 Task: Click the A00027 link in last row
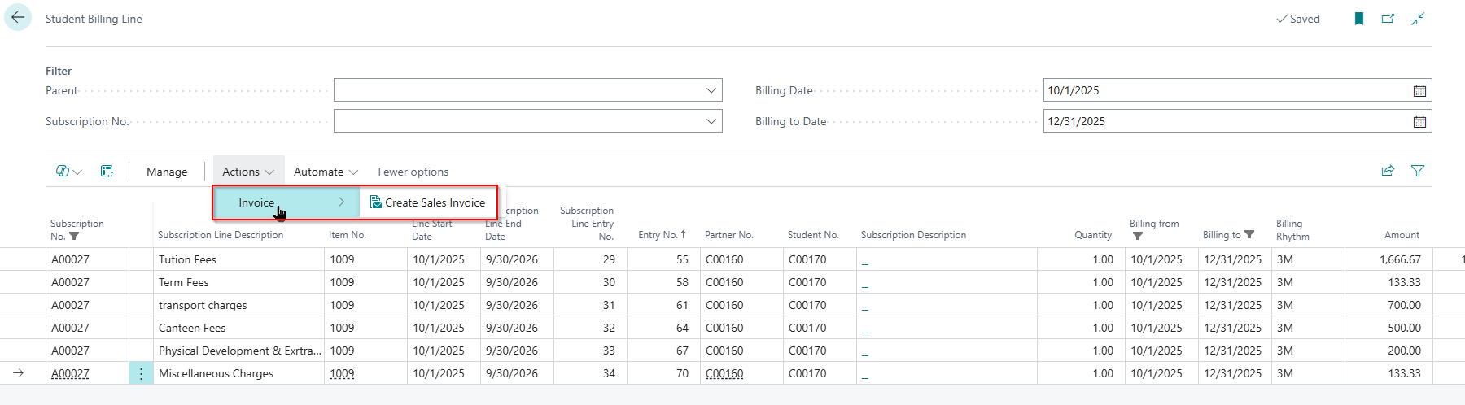[x=70, y=374]
